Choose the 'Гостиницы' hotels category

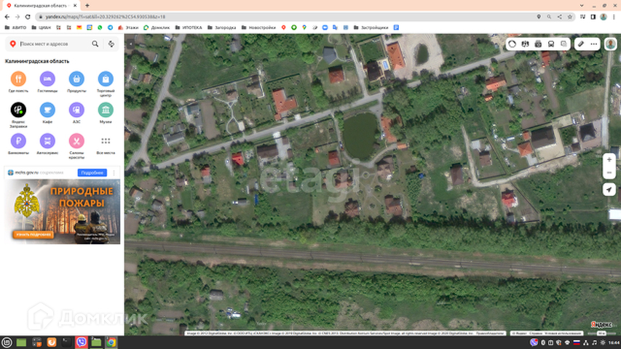[x=47, y=82]
